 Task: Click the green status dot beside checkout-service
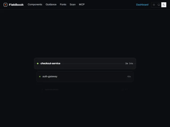(x=38, y=63)
